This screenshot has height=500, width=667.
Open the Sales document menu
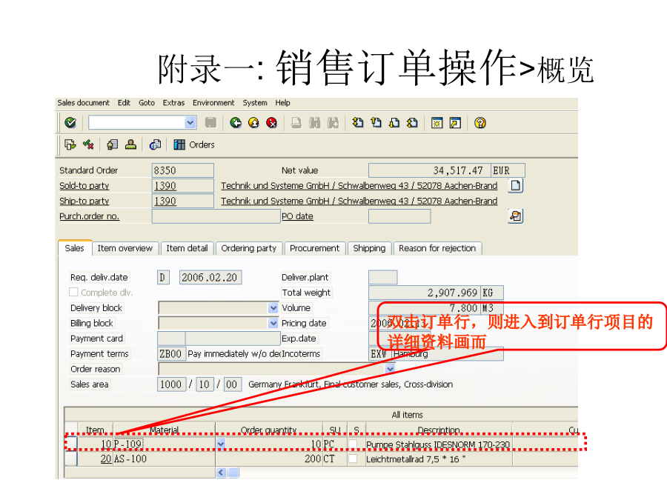pyautogui.click(x=83, y=103)
